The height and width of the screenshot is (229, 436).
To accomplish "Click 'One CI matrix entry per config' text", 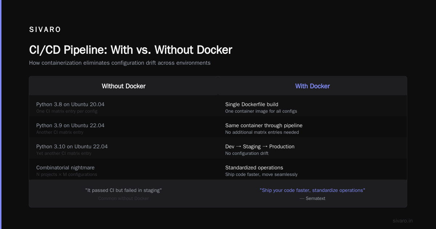I will point(67,111).
